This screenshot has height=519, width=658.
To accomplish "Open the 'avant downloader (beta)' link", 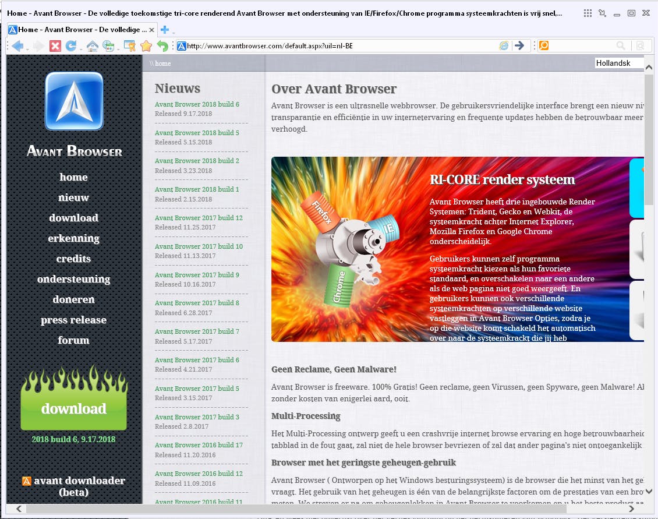I will [x=79, y=486].
